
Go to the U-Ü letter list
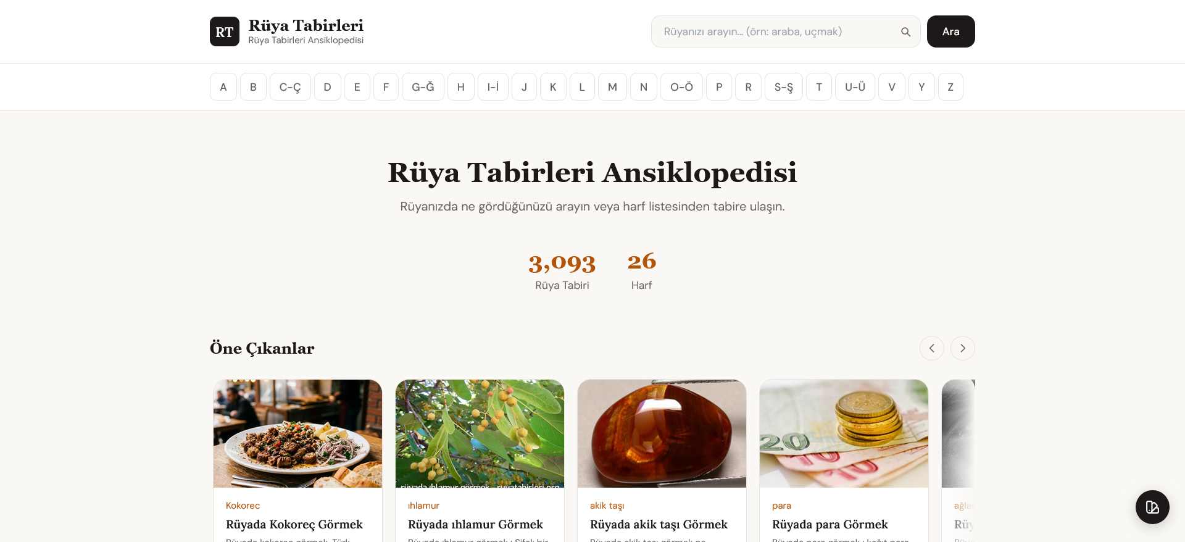pyautogui.click(x=855, y=87)
